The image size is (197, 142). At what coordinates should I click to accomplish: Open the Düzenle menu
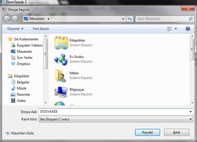coord(16,29)
